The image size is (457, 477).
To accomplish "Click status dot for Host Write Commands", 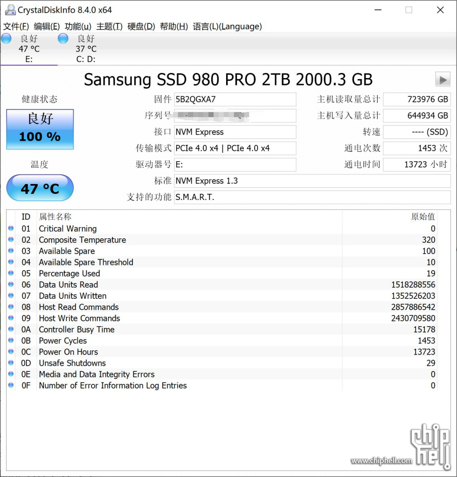I will click(x=11, y=318).
